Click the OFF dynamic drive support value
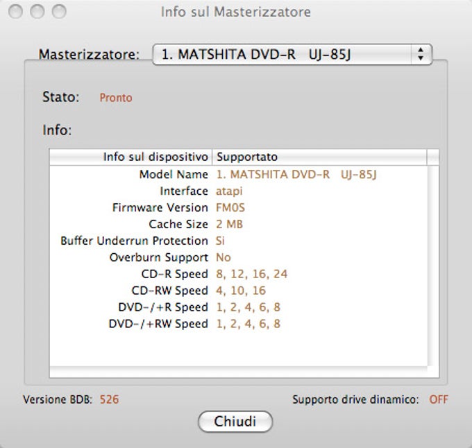The height and width of the screenshot is (448, 472). 438,399
